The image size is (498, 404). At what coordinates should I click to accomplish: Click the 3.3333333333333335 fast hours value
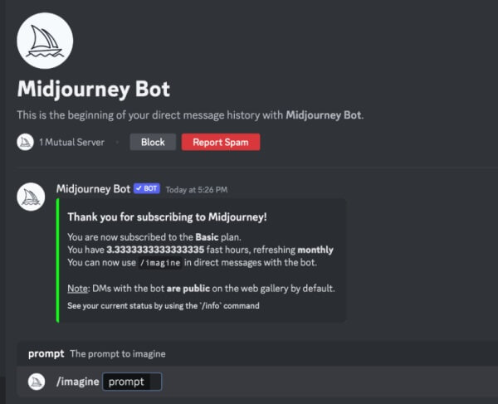(155, 250)
